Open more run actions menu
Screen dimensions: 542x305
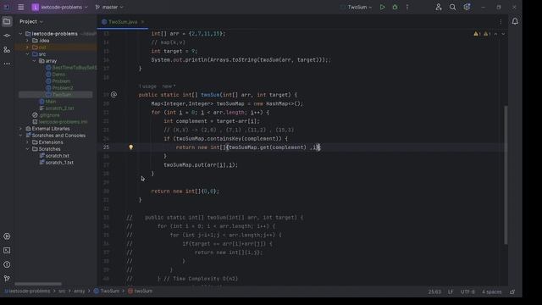(x=407, y=7)
